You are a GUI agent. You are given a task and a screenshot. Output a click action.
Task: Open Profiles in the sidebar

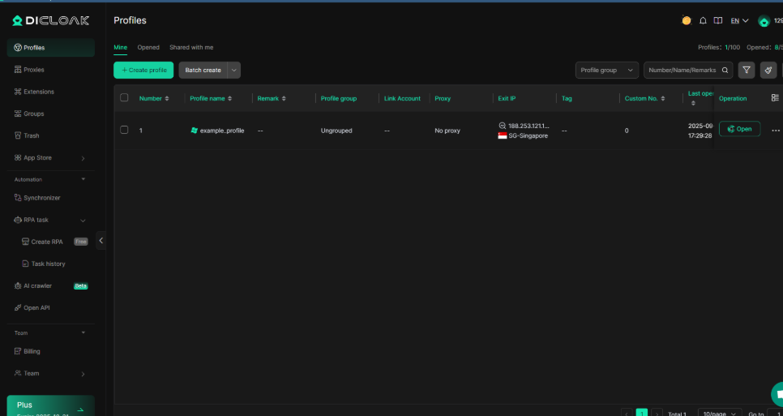tap(51, 48)
